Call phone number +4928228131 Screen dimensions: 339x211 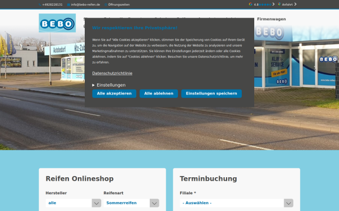click(x=53, y=5)
